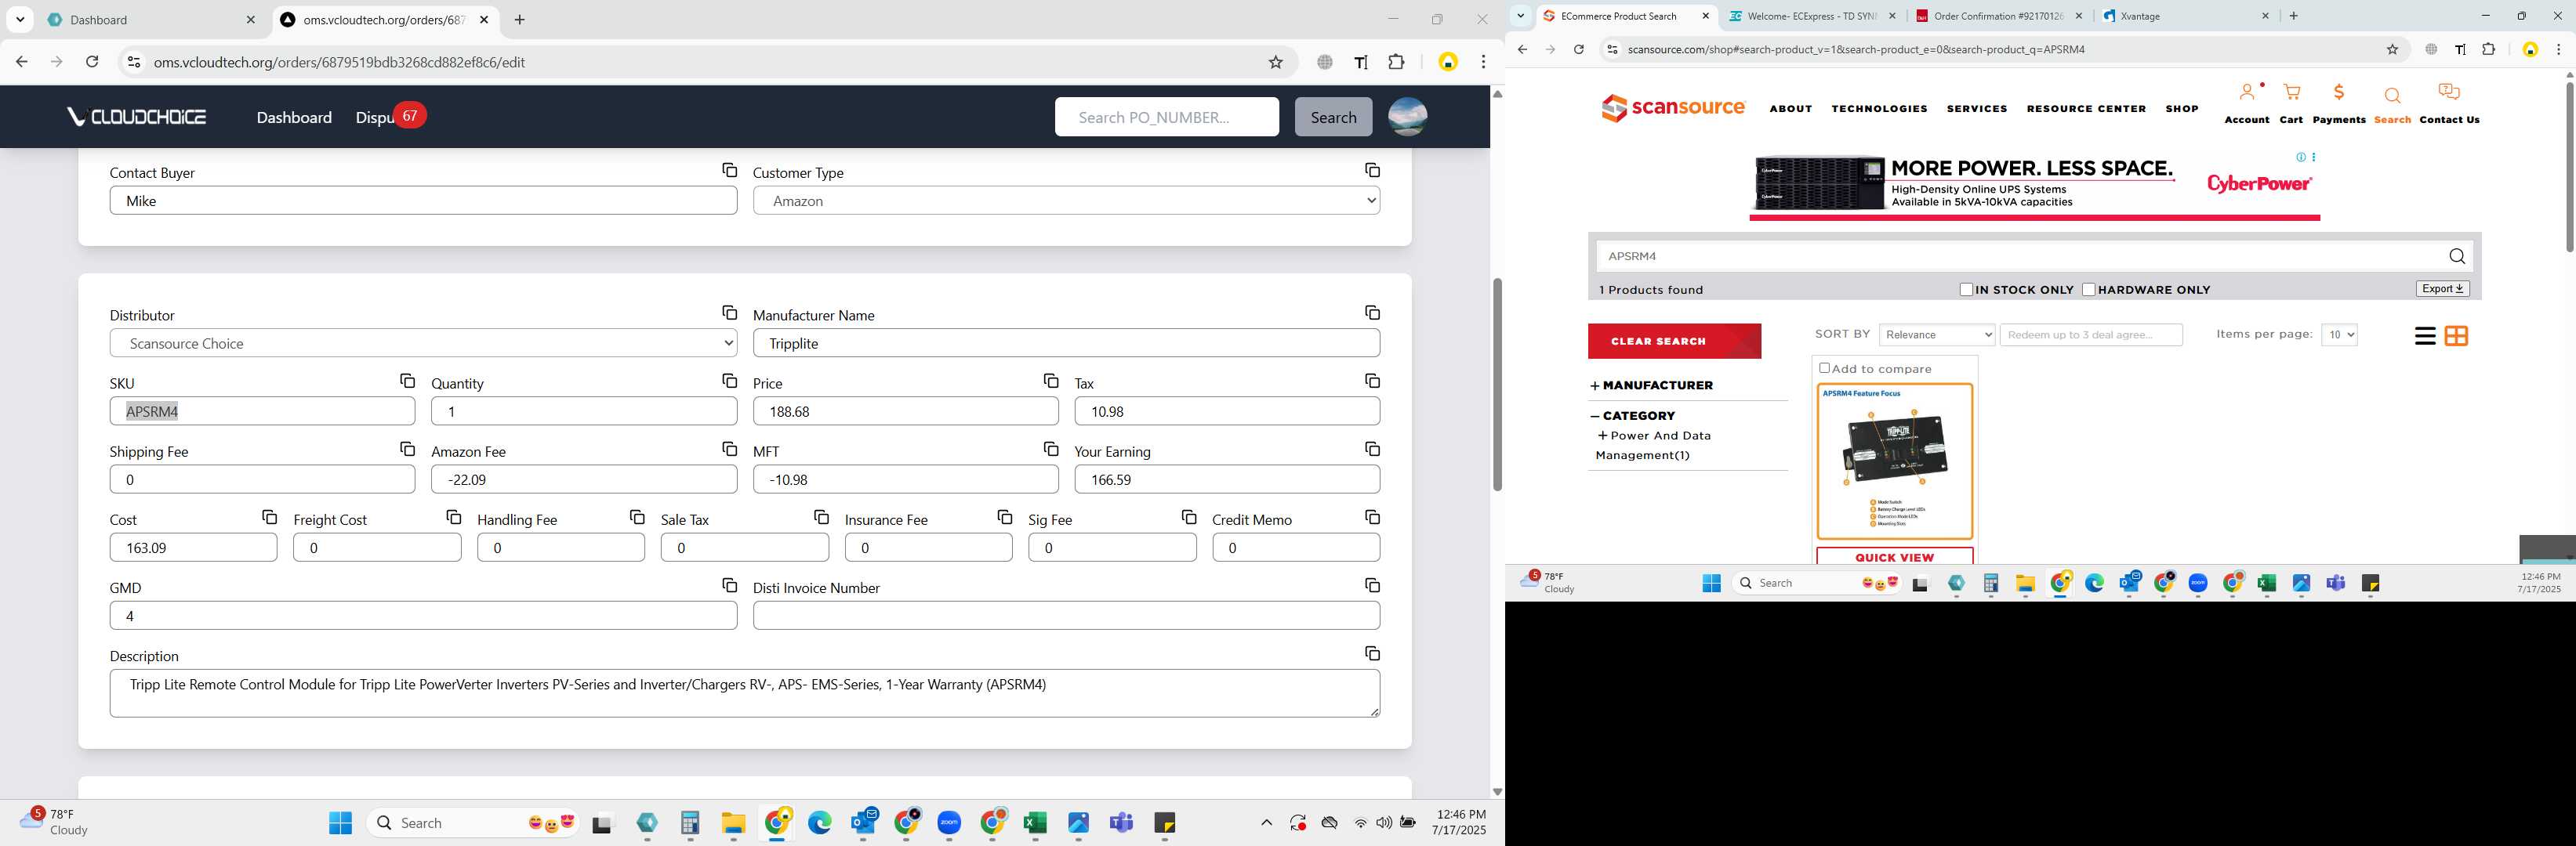Open the APSRM4 product thumbnail

tap(1894, 461)
